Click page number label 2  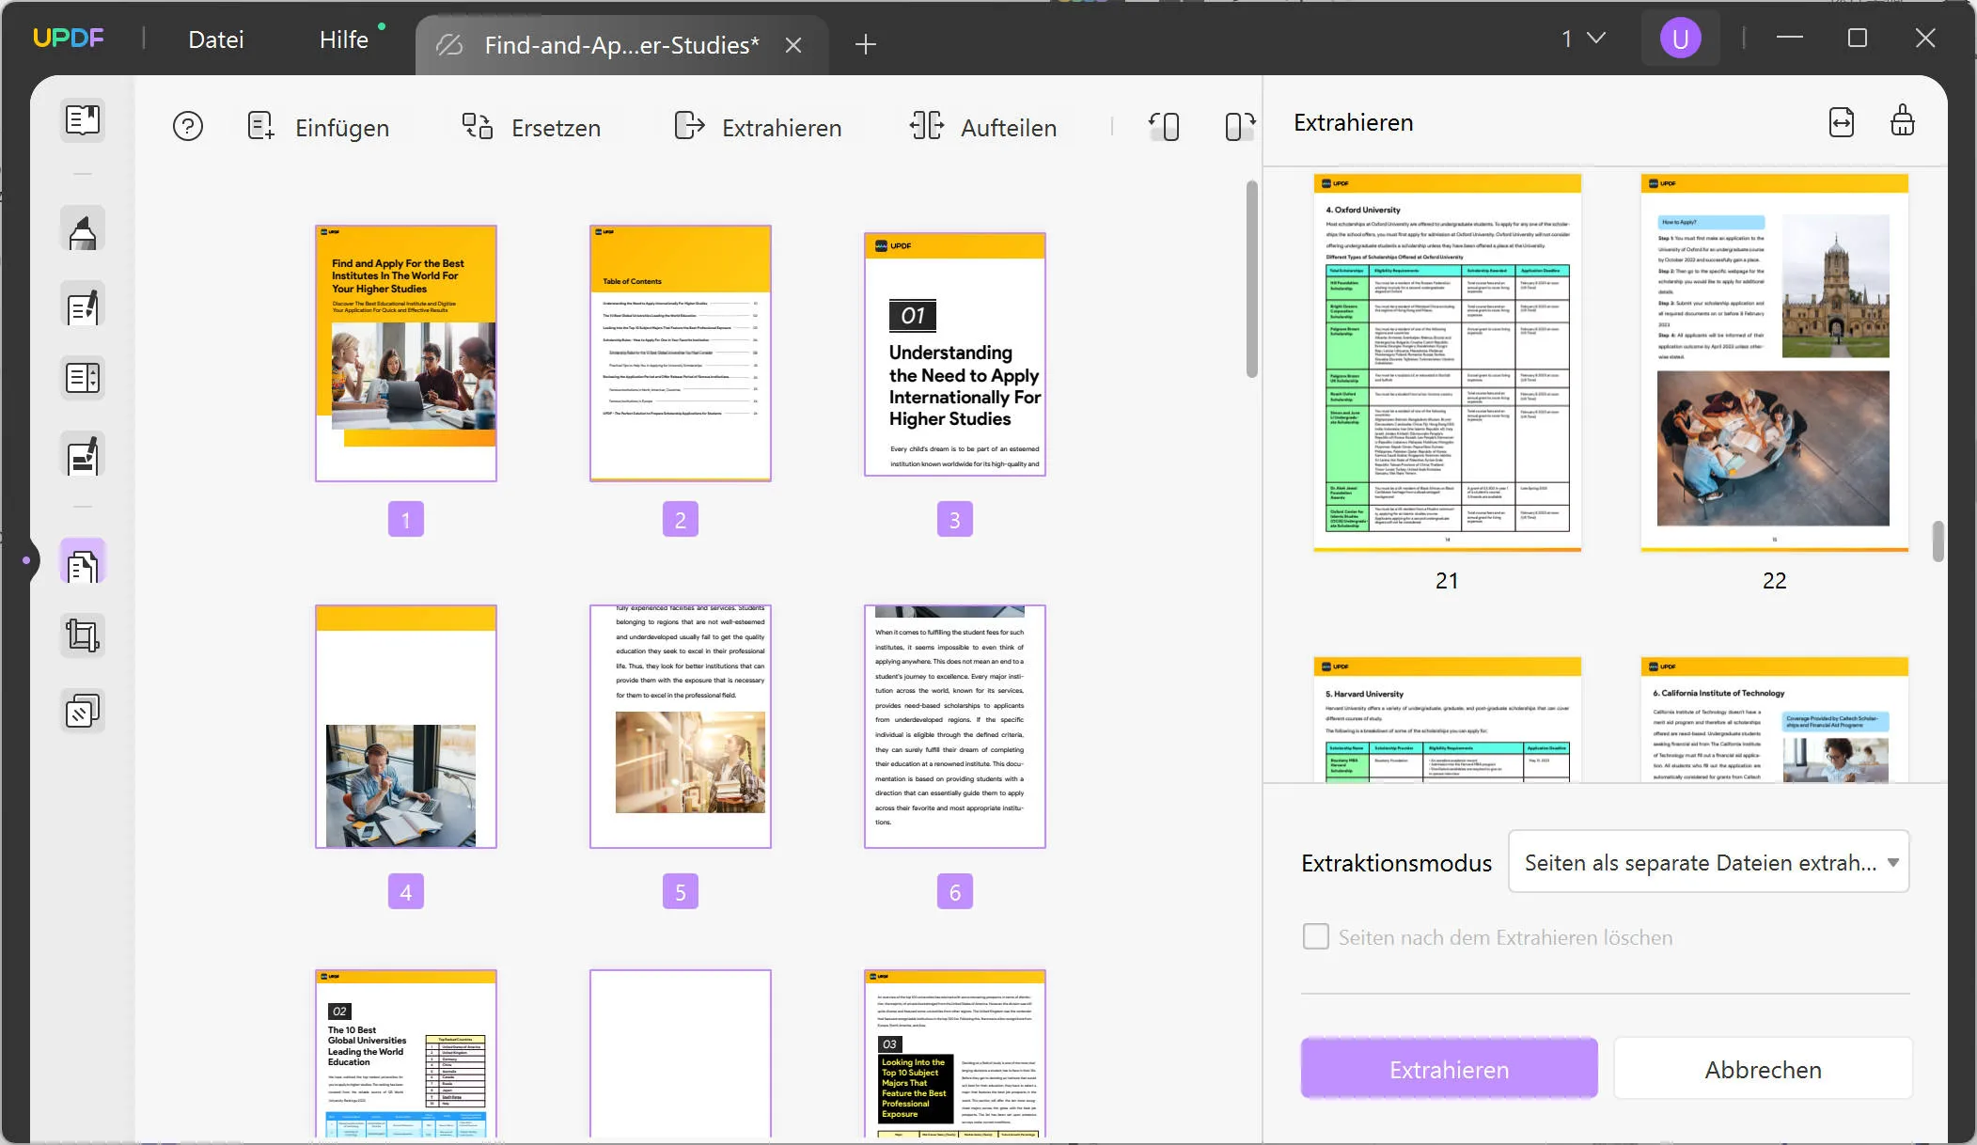point(681,519)
